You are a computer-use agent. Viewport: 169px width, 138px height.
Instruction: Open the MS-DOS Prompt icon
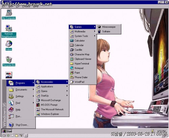[x=38, y=105]
